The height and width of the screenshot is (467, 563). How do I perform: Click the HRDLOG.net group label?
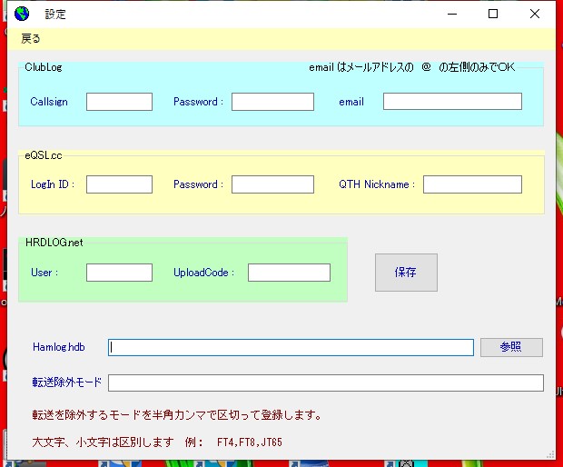(x=54, y=243)
